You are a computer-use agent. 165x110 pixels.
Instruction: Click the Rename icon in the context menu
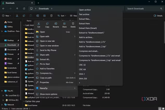(56, 24)
